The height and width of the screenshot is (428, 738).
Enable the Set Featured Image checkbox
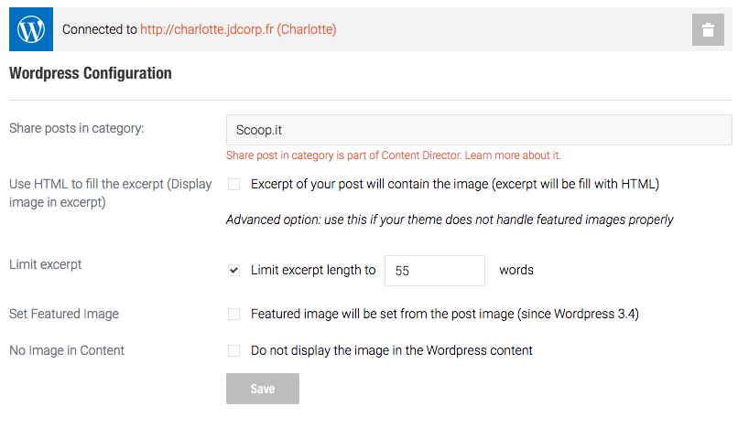click(233, 315)
